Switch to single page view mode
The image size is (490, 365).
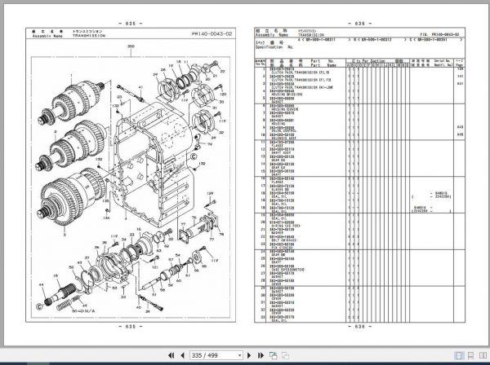(459, 355)
